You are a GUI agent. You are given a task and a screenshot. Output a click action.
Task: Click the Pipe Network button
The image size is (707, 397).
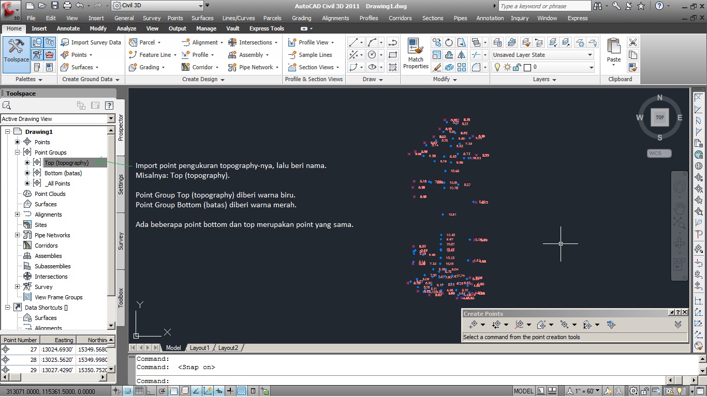pyautogui.click(x=253, y=67)
